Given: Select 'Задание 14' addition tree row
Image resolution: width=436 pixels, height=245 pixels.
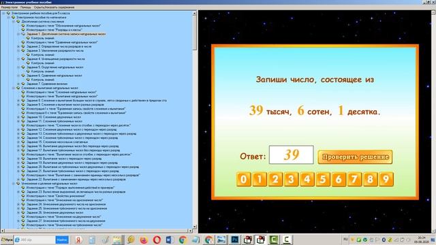Looking at the screenshot, I should point(72,137).
